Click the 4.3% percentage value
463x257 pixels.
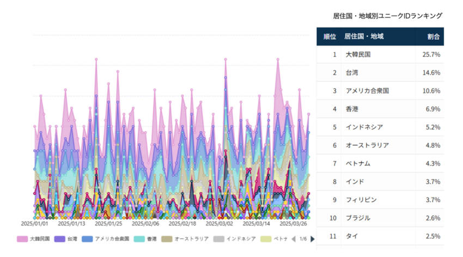coord(433,163)
